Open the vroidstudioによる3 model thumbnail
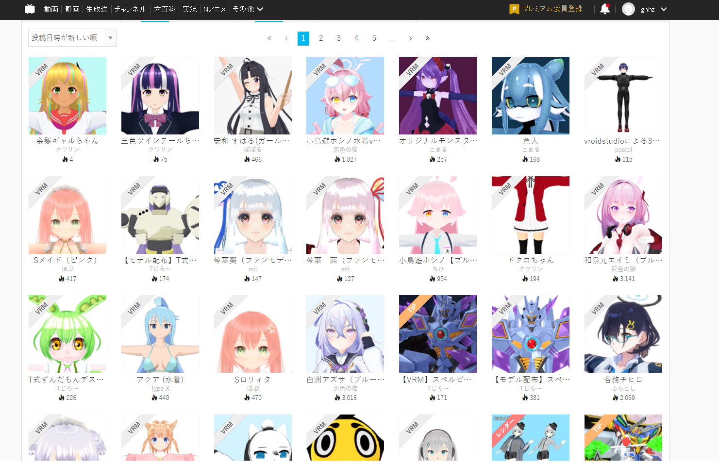719x465 pixels. 623,96
